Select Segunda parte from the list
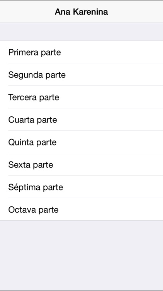Screen dimensions: 163x291 [81, 74]
